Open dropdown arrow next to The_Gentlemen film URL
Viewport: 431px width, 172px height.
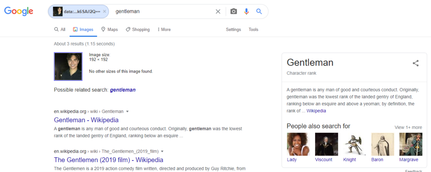(x=162, y=151)
